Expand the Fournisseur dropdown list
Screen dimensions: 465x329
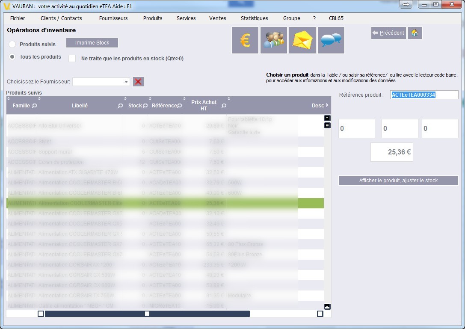click(126, 82)
